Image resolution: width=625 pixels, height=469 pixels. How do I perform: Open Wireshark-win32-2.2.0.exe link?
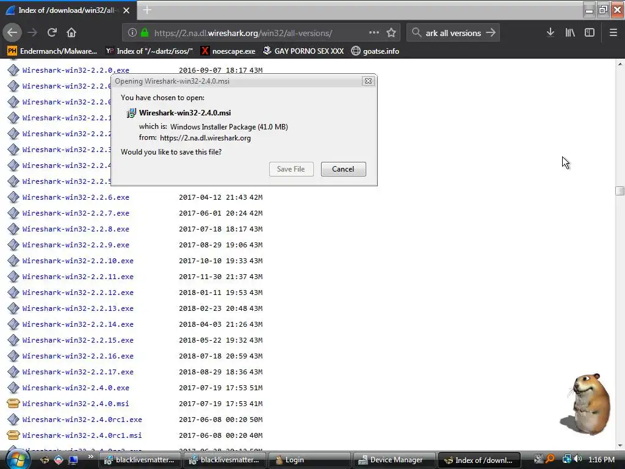[x=76, y=70]
